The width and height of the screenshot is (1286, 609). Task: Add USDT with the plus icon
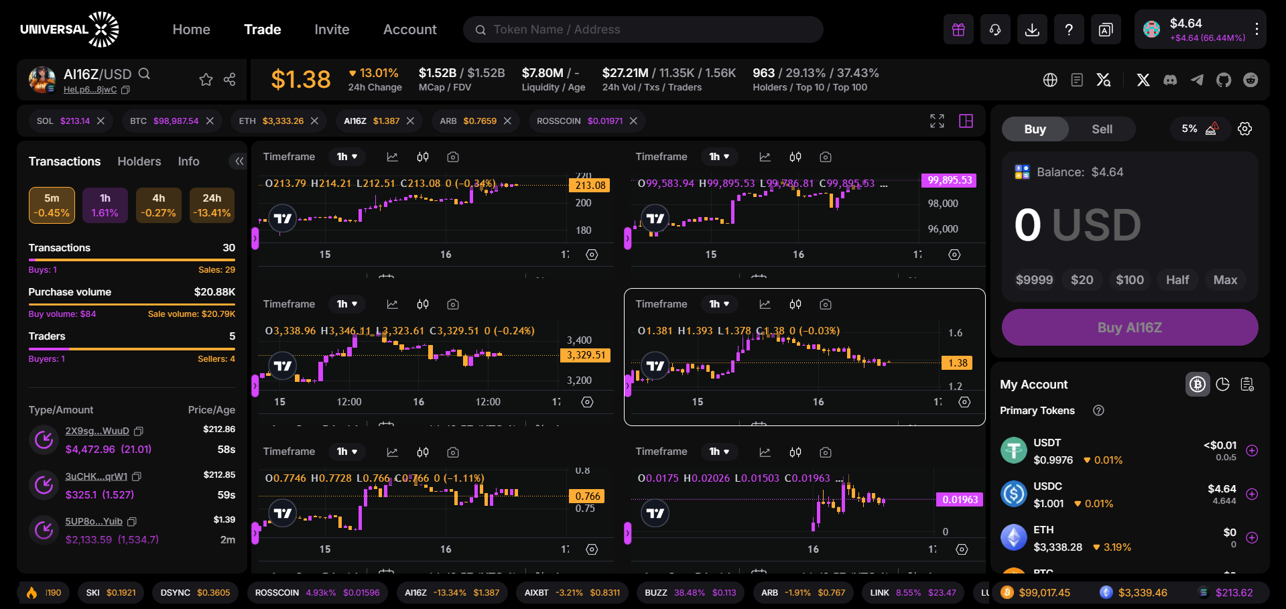pos(1251,451)
